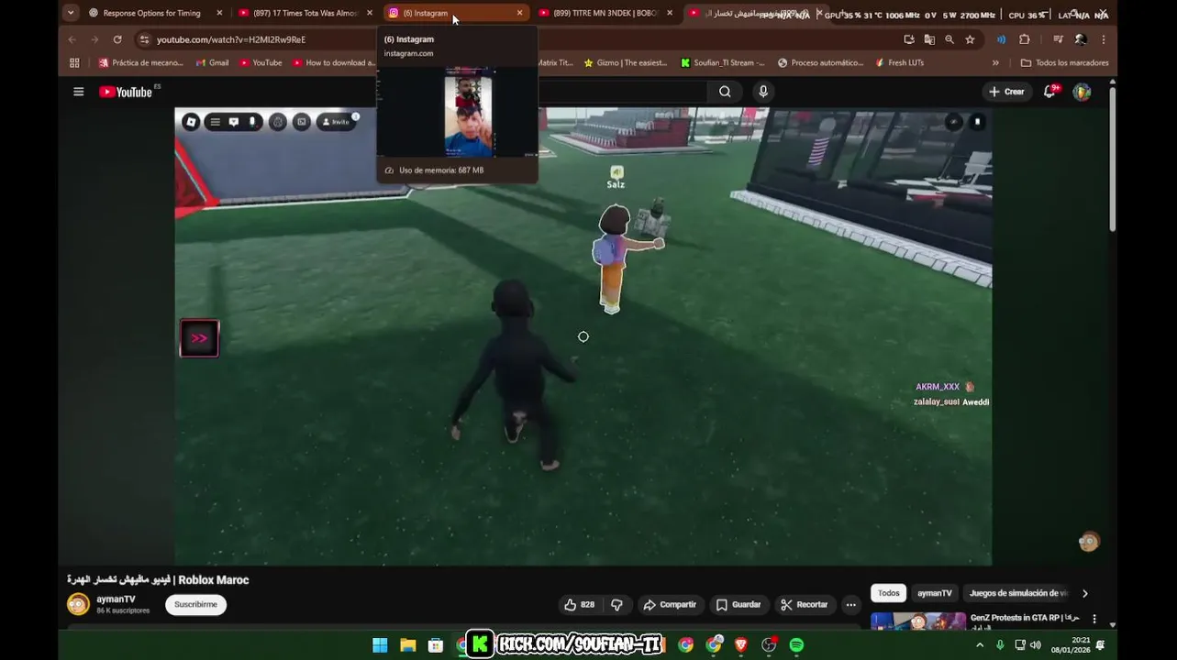
Task: Open the Gmail bookmark
Action: click(x=212, y=63)
